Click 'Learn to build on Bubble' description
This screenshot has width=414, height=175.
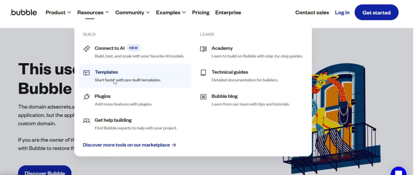click(x=257, y=56)
